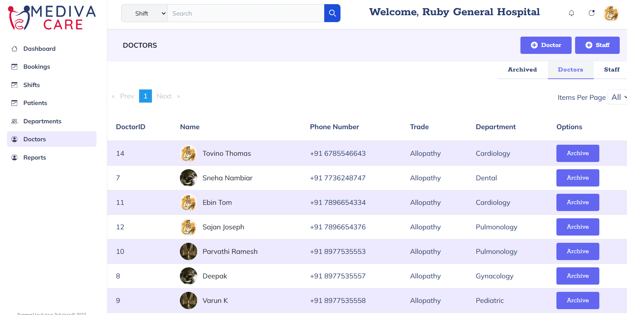Expand the Items Per Page dropdown
The height and width of the screenshot is (315, 627).
click(x=618, y=97)
